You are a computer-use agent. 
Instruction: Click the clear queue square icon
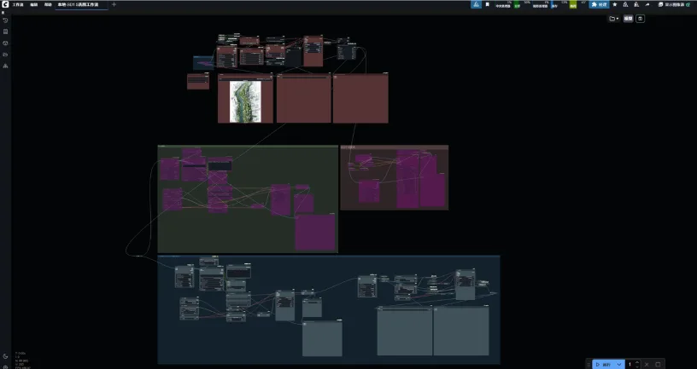[x=658, y=364]
